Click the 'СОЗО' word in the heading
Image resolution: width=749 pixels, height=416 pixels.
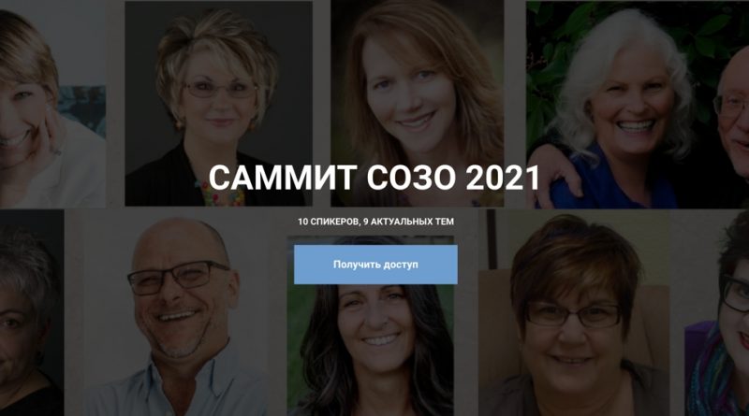pyautogui.click(x=410, y=178)
